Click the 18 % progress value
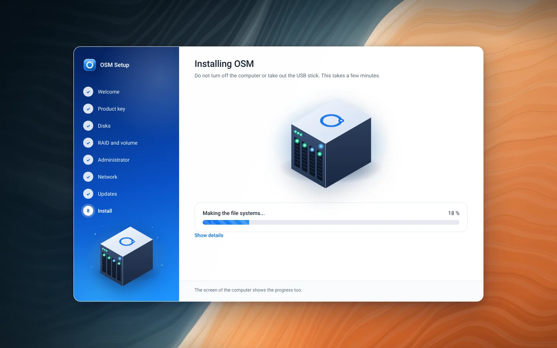Screen dimensions: 557x348 [x=454, y=213]
